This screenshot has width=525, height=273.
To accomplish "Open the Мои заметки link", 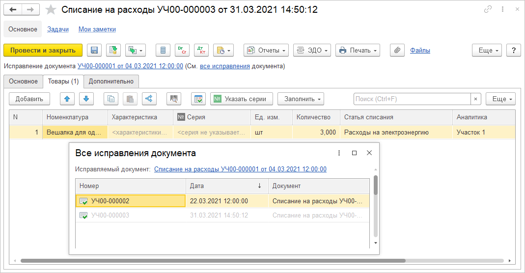I will tap(97, 29).
